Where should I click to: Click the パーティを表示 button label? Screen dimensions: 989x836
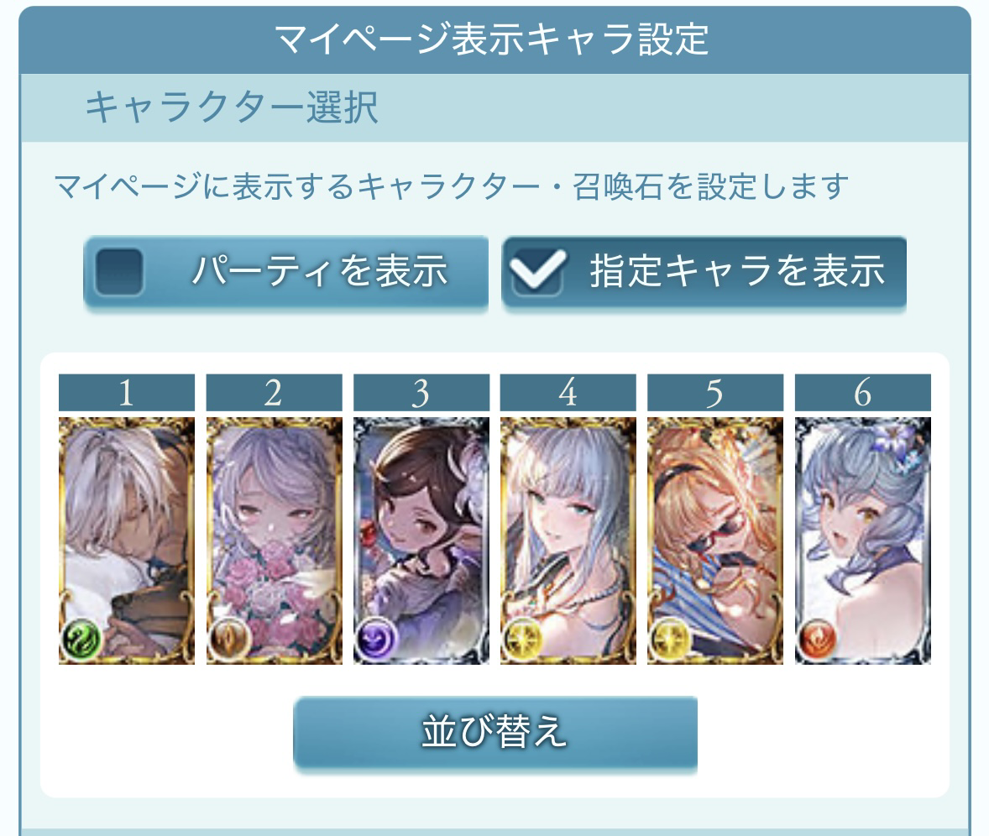[320, 272]
